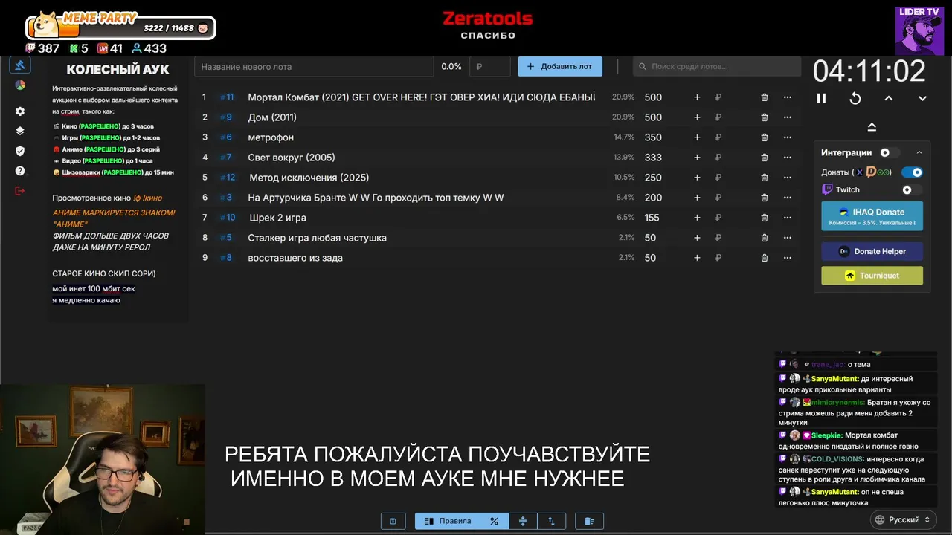Click plus icon for Дом (2011)
Image resolution: width=952 pixels, height=535 pixels.
[x=697, y=117]
